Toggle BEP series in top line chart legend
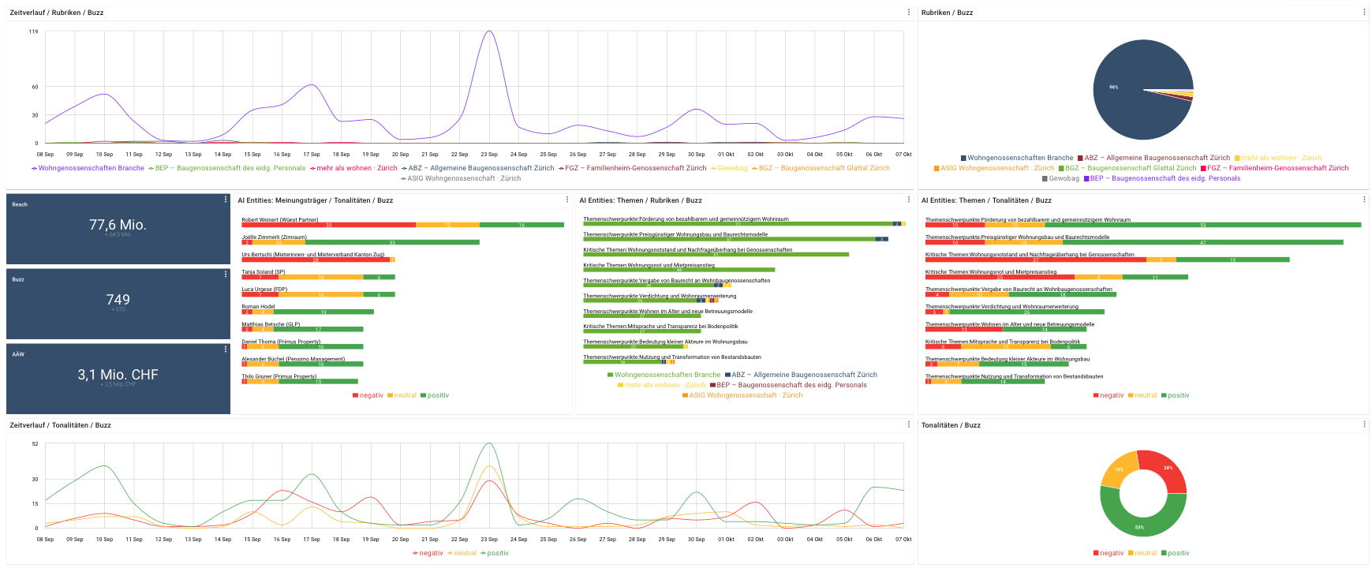 click(226, 168)
